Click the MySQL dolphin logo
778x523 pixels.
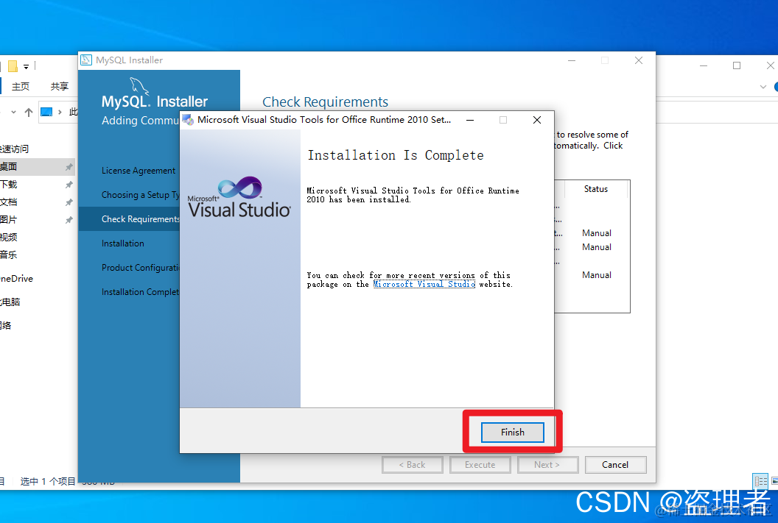click(139, 85)
